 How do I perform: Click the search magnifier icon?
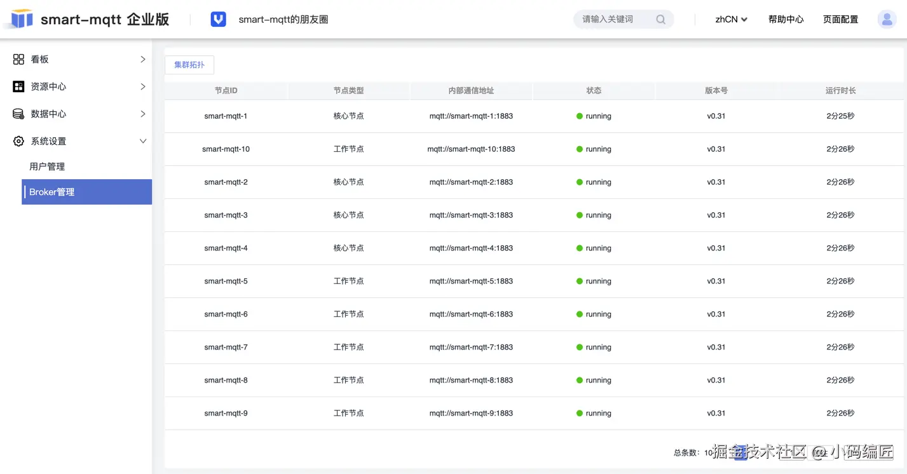point(661,20)
